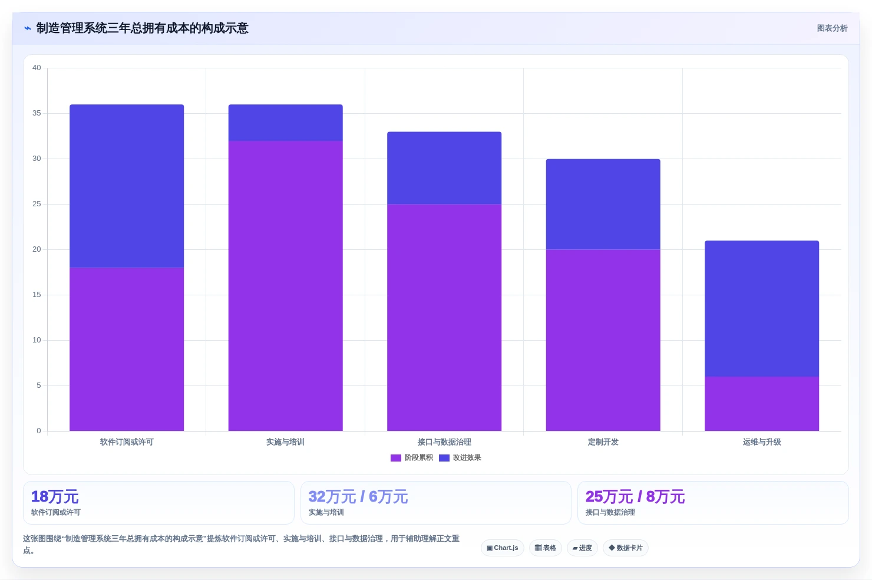Click the 32万元 / 6万元 data card value
872x580 pixels.
(358, 497)
